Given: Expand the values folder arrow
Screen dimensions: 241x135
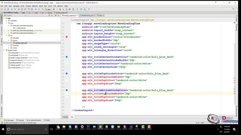Looking at the screenshot, I should tap(9, 48).
